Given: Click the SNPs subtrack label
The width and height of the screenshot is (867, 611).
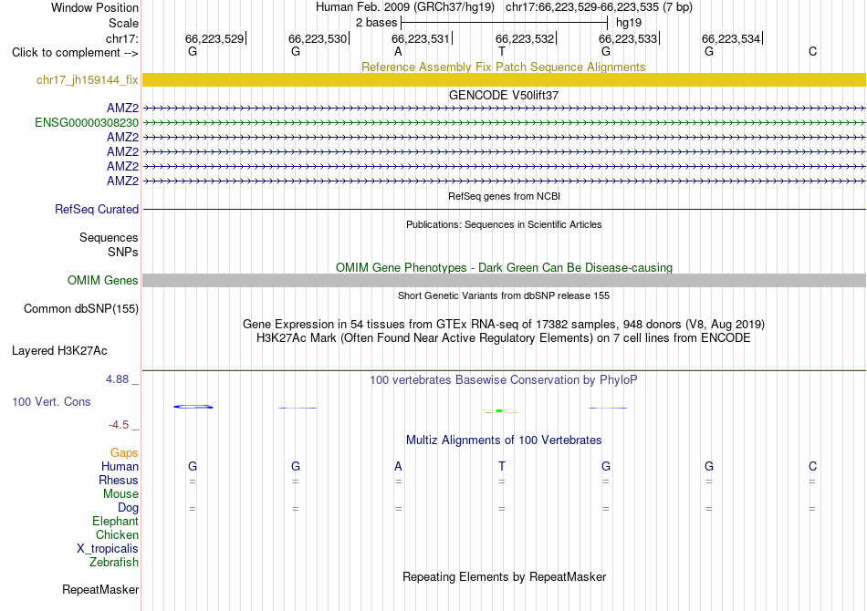Looking at the screenshot, I should tap(123, 252).
